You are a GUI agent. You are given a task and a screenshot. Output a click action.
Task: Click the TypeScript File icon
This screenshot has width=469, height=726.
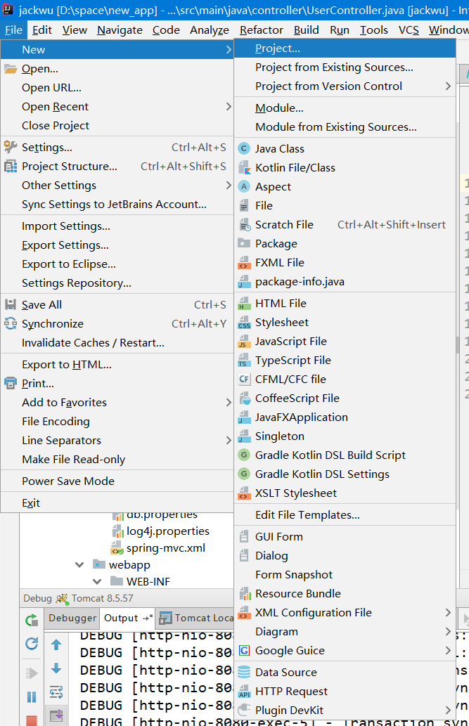(244, 361)
